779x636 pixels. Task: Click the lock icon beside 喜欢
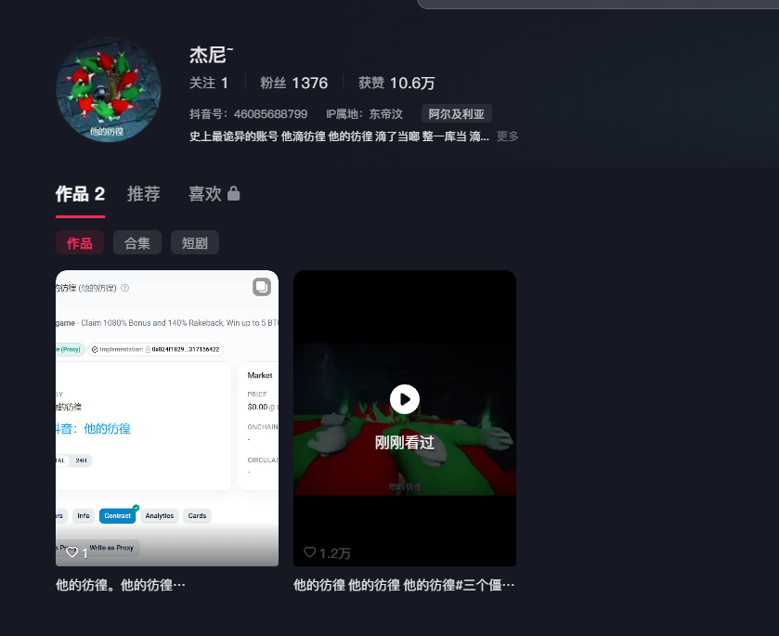233,194
